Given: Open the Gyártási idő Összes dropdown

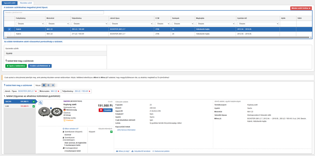Looking at the screenshot, I should pos(258,24).
